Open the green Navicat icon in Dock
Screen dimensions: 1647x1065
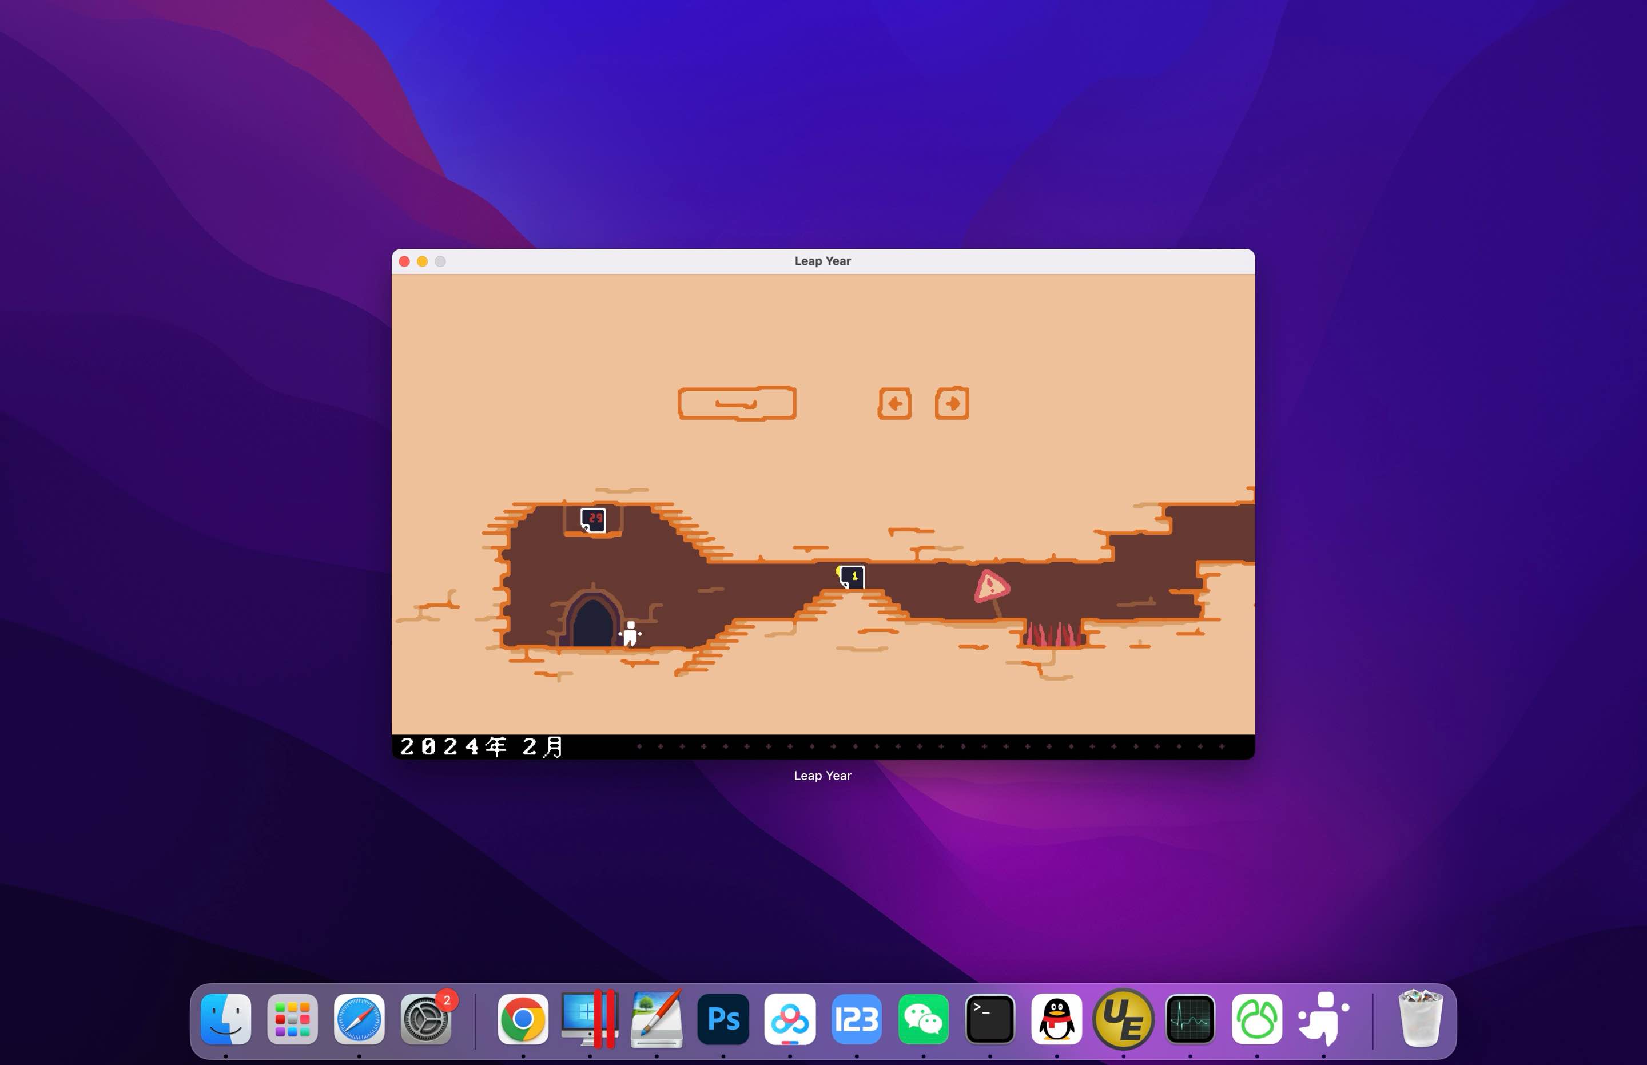point(1257,1019)
